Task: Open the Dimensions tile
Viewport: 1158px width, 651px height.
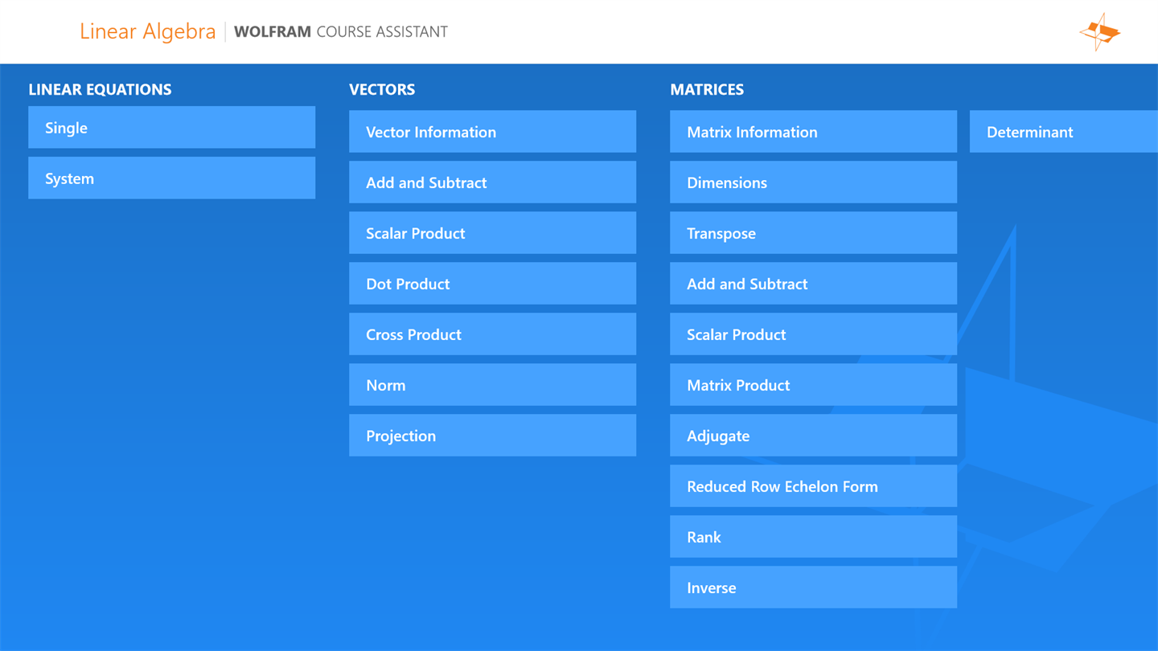Action: coord(813,182)
